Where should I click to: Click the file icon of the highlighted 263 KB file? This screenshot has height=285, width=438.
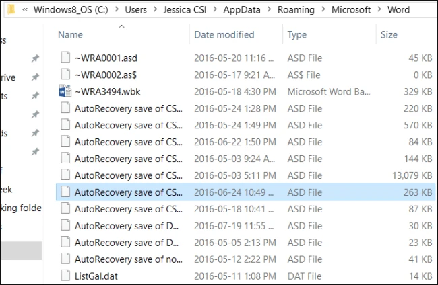pos(65,192)
